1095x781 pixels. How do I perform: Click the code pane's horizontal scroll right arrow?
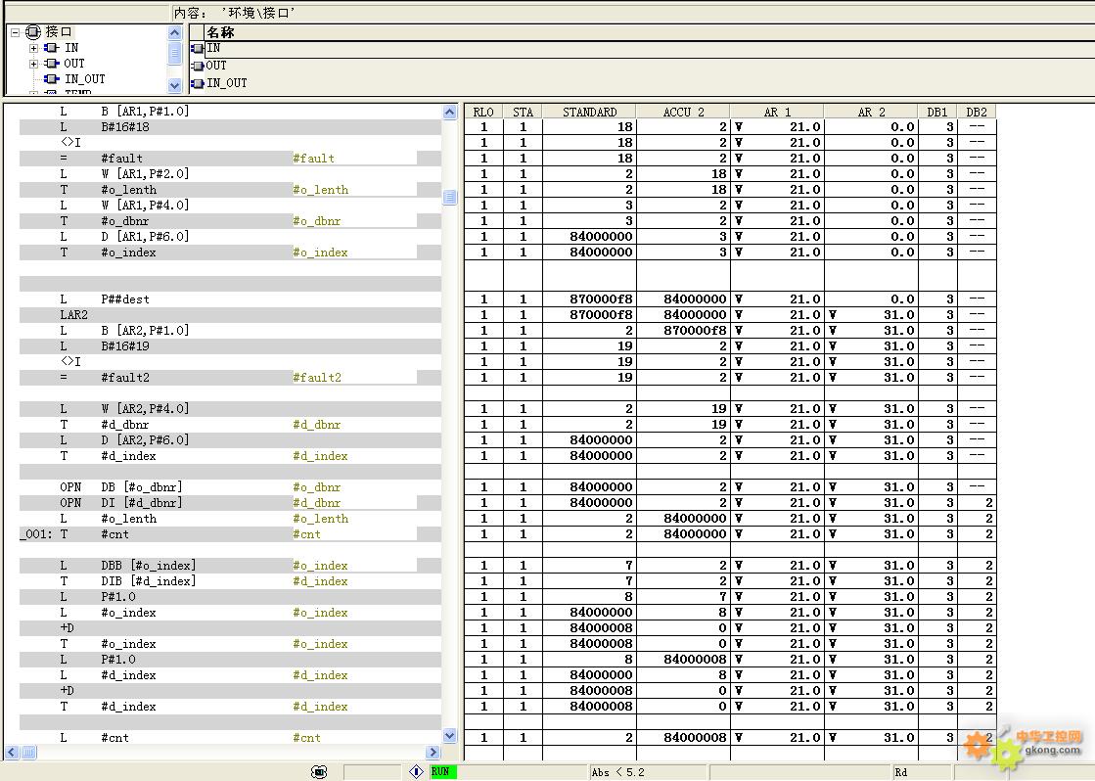point(433,753)
